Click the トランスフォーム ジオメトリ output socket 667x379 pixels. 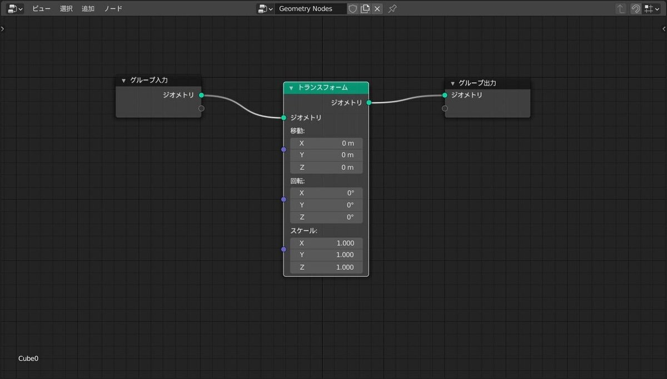pos(369,103)
